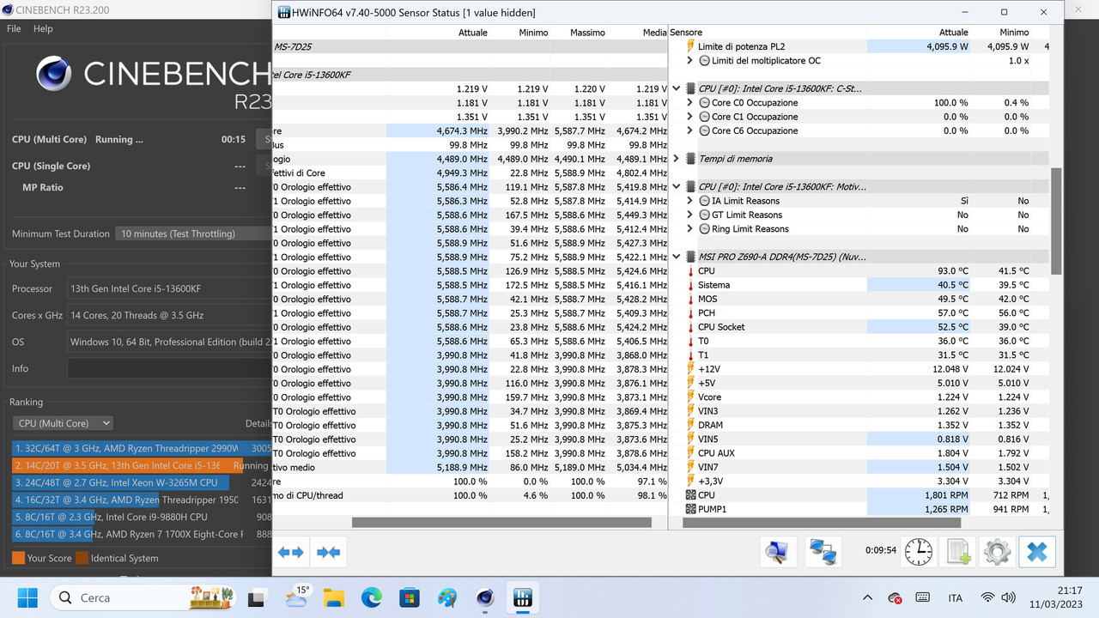Expand Core C6 Occupazione row
The width and height of the screenshot is (1099, 618).
(x=690, y=130)
